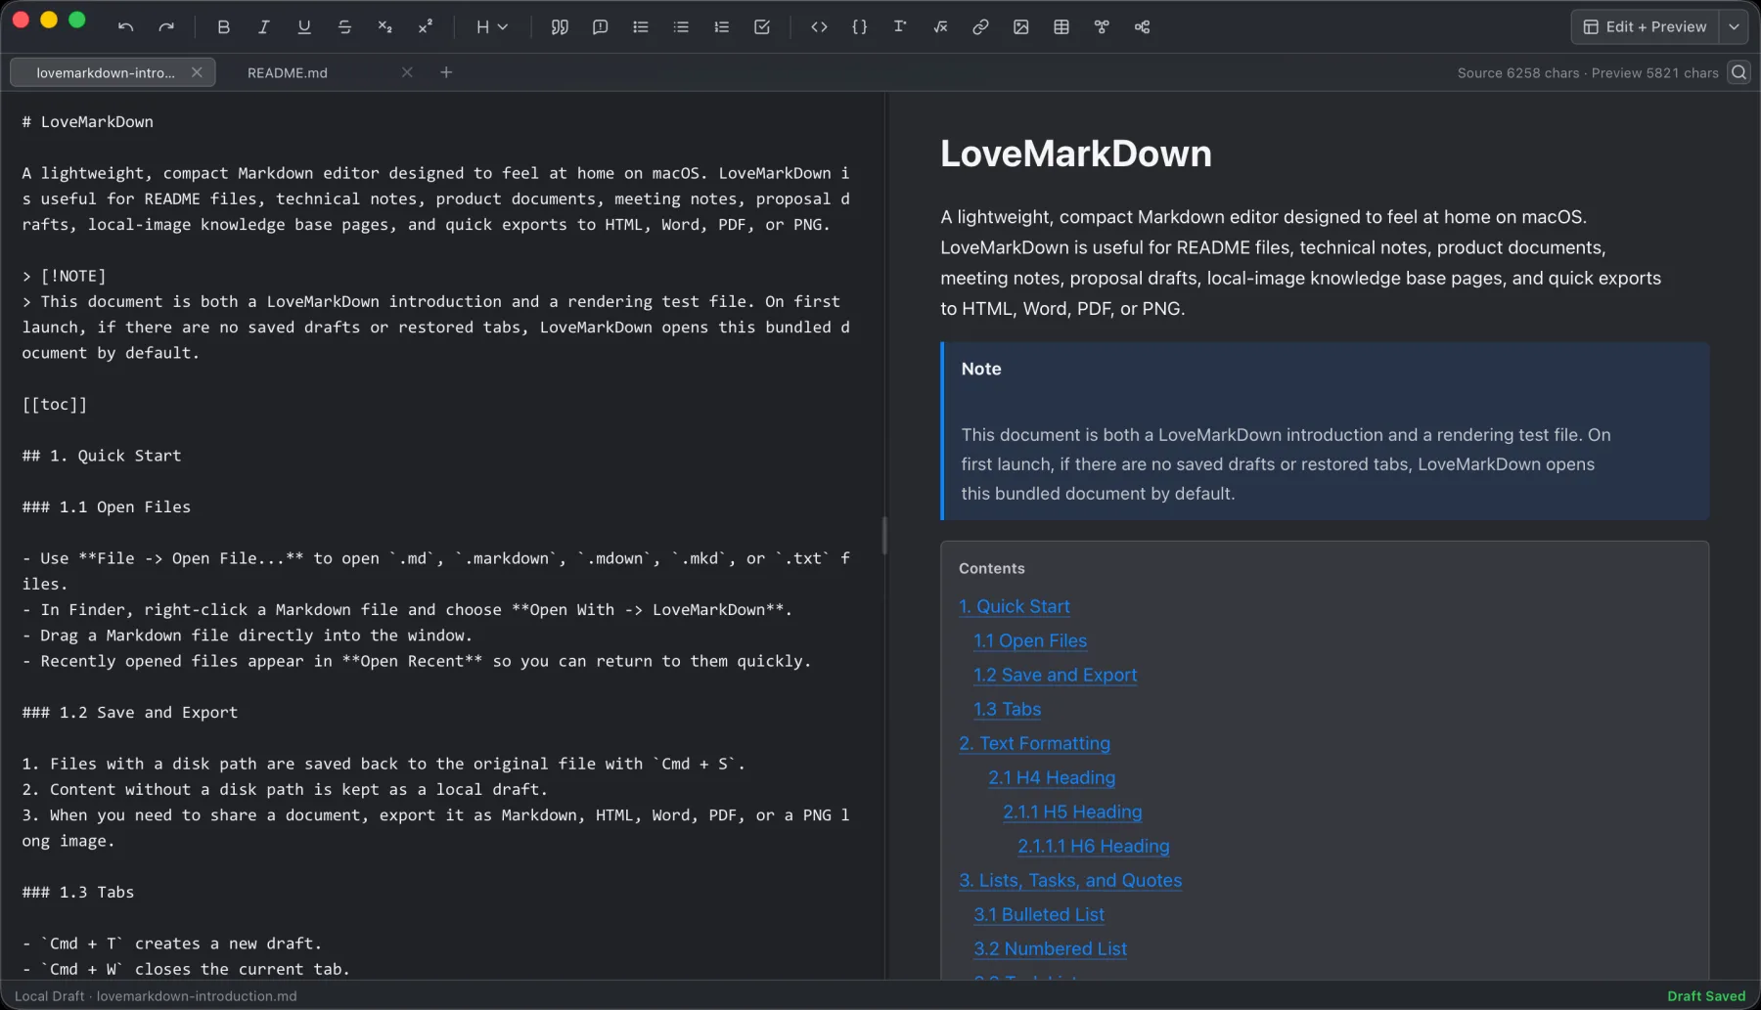1761x1010 pixels.
Task: Apply strikethrough formatting
Action: (344, 27)
